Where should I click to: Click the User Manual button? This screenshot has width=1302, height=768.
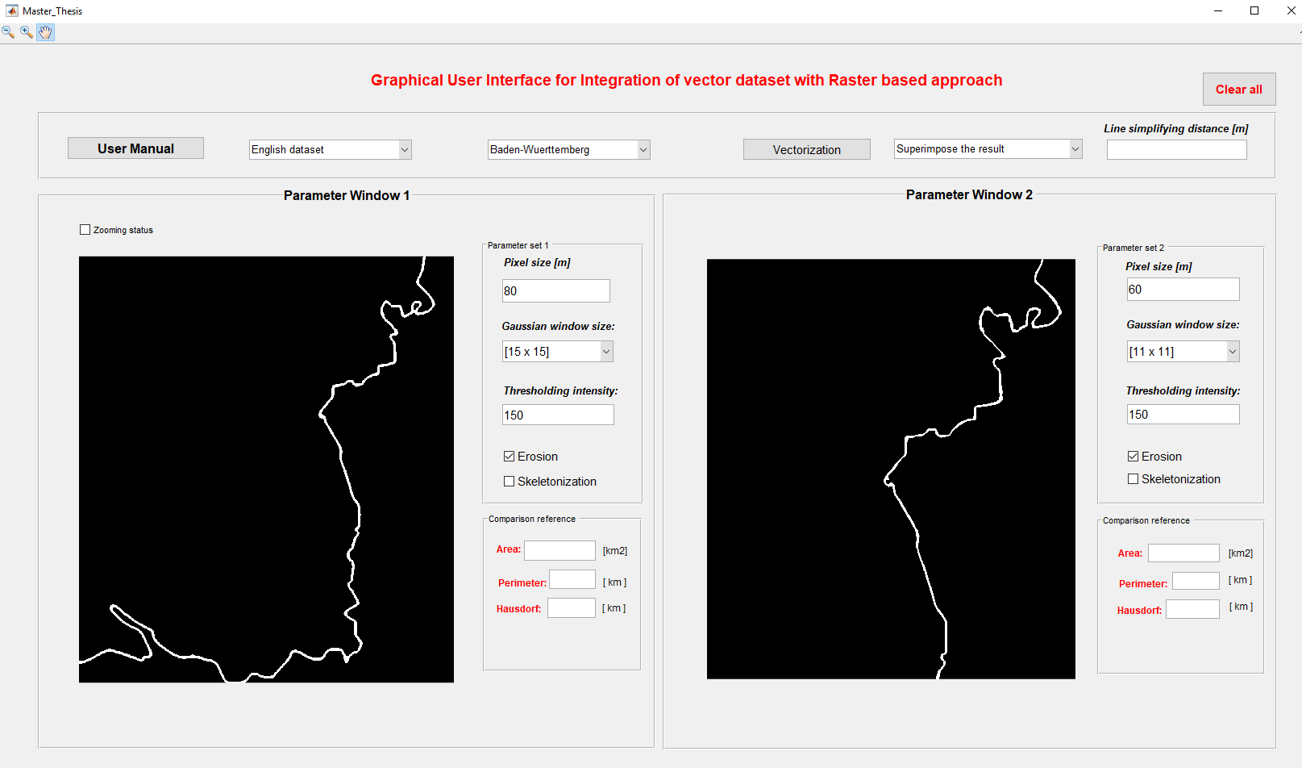135,148
